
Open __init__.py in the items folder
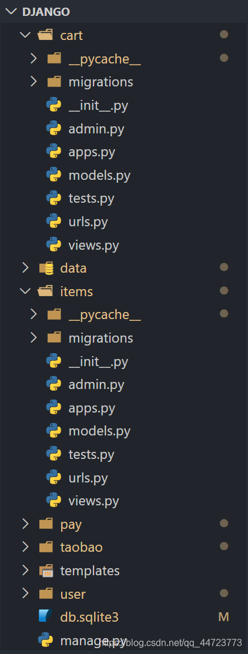pyautogui.click(x=98, y=361)
